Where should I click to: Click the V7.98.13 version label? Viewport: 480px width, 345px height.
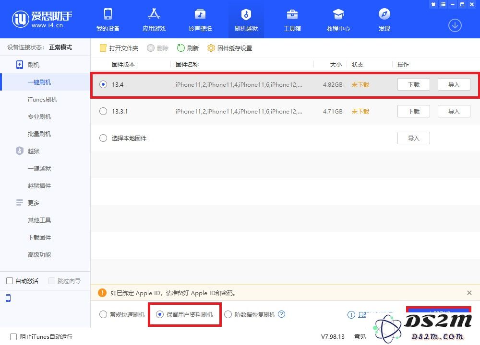click(x=333, y=337)
